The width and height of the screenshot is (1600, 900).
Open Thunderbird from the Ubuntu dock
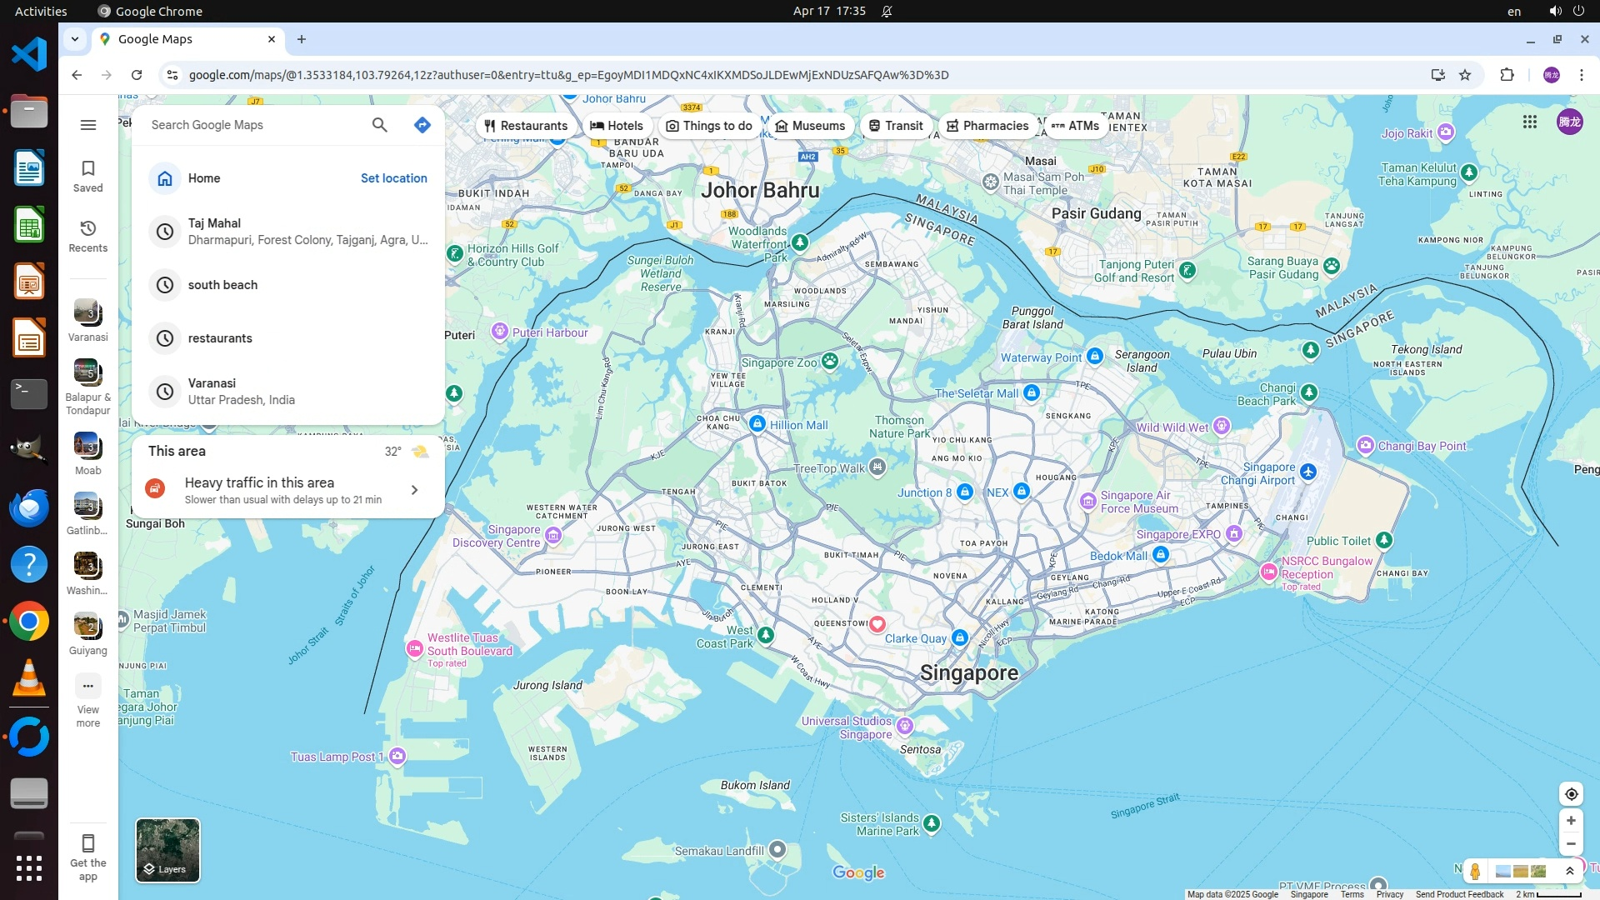tap(29, 507)
